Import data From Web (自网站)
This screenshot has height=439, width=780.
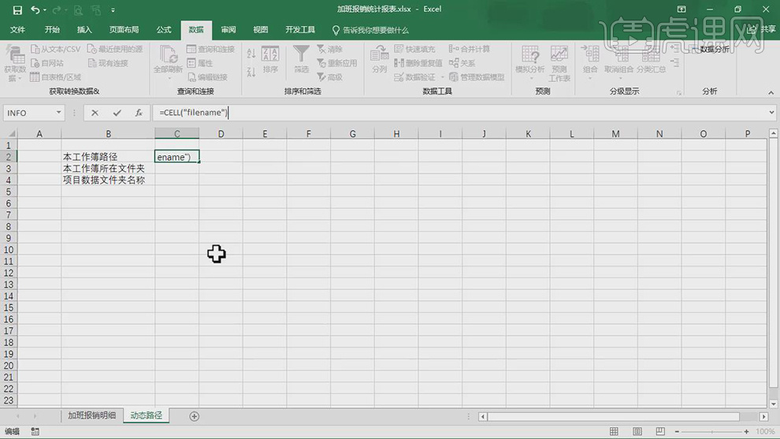coord(47,63)
